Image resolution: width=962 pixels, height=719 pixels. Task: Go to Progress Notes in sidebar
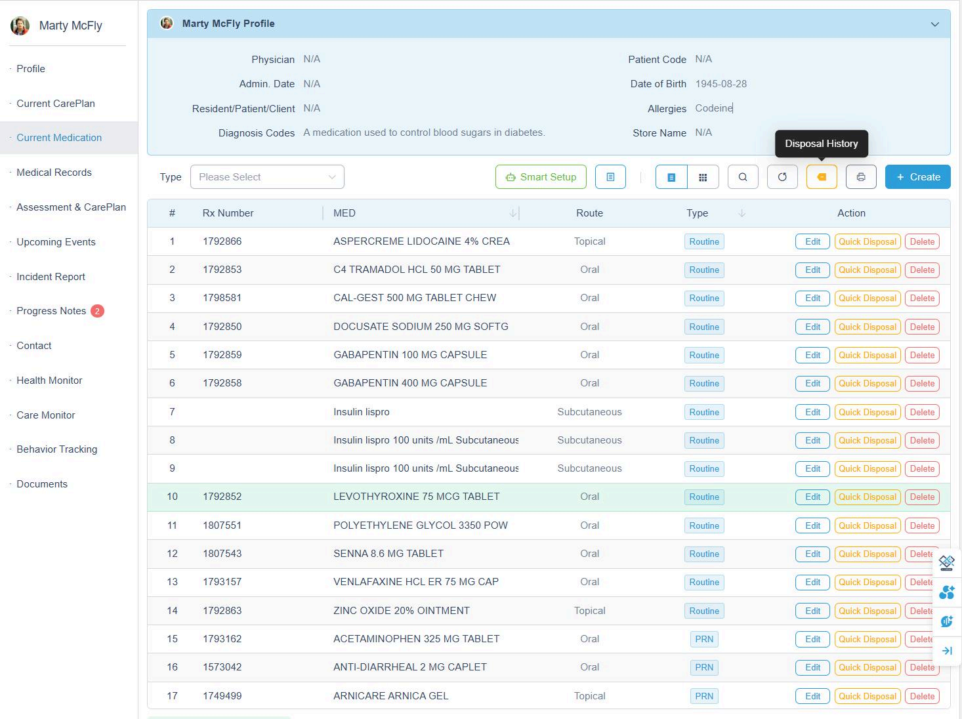tap(51, 311)
